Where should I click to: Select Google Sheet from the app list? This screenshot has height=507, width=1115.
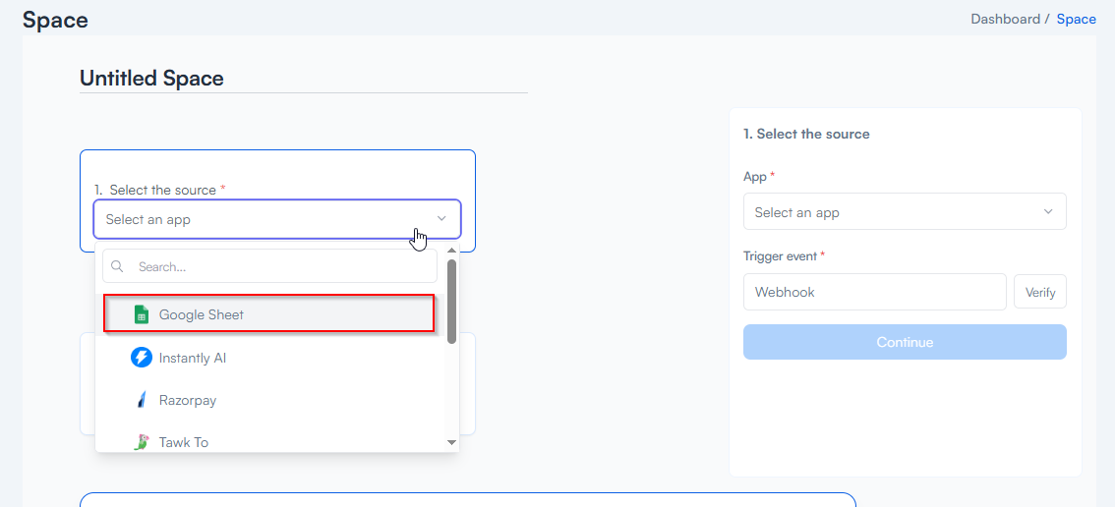(x=202, y=314)
